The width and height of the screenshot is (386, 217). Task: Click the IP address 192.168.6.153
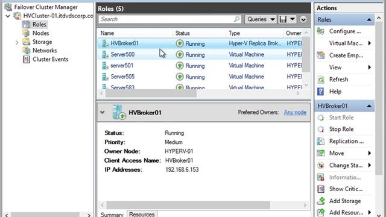tap(182, 169)
